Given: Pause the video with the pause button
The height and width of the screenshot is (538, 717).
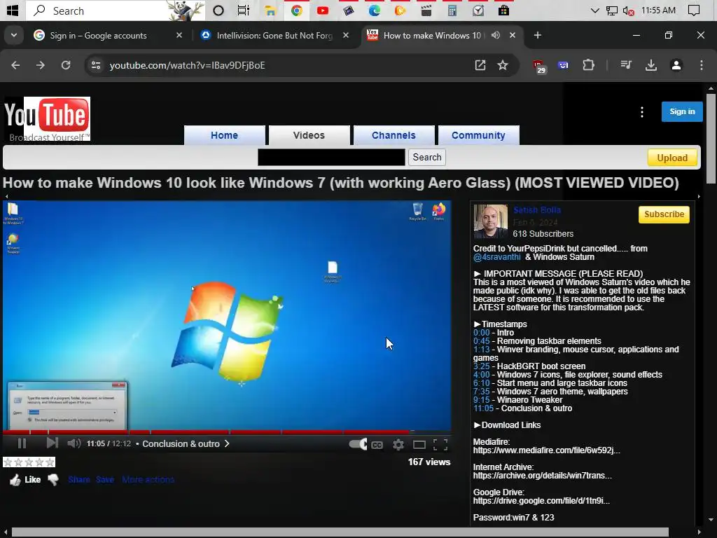Looking at the screenshot, I should 22,443.
